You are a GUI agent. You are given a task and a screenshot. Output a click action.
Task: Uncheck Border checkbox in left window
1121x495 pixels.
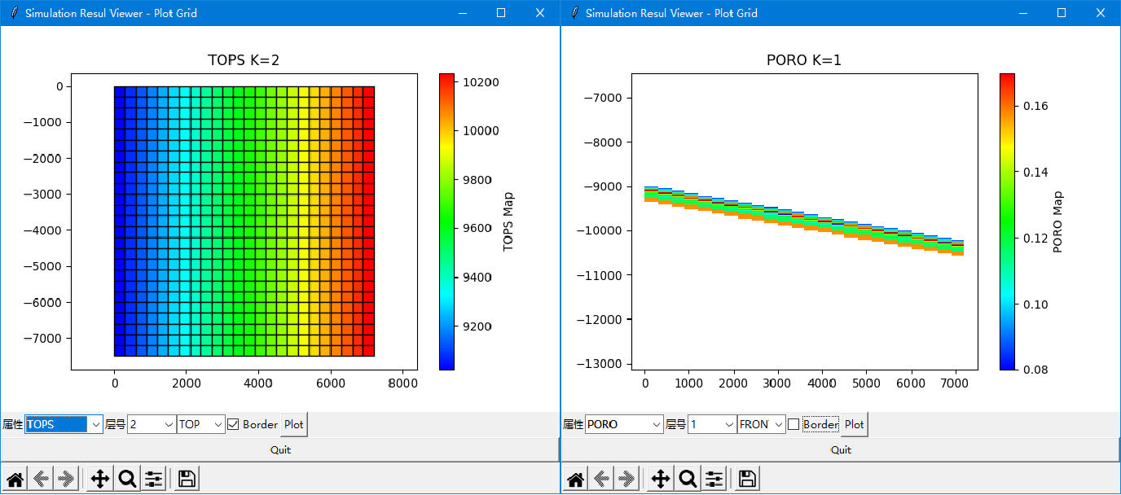click(233, 424)
